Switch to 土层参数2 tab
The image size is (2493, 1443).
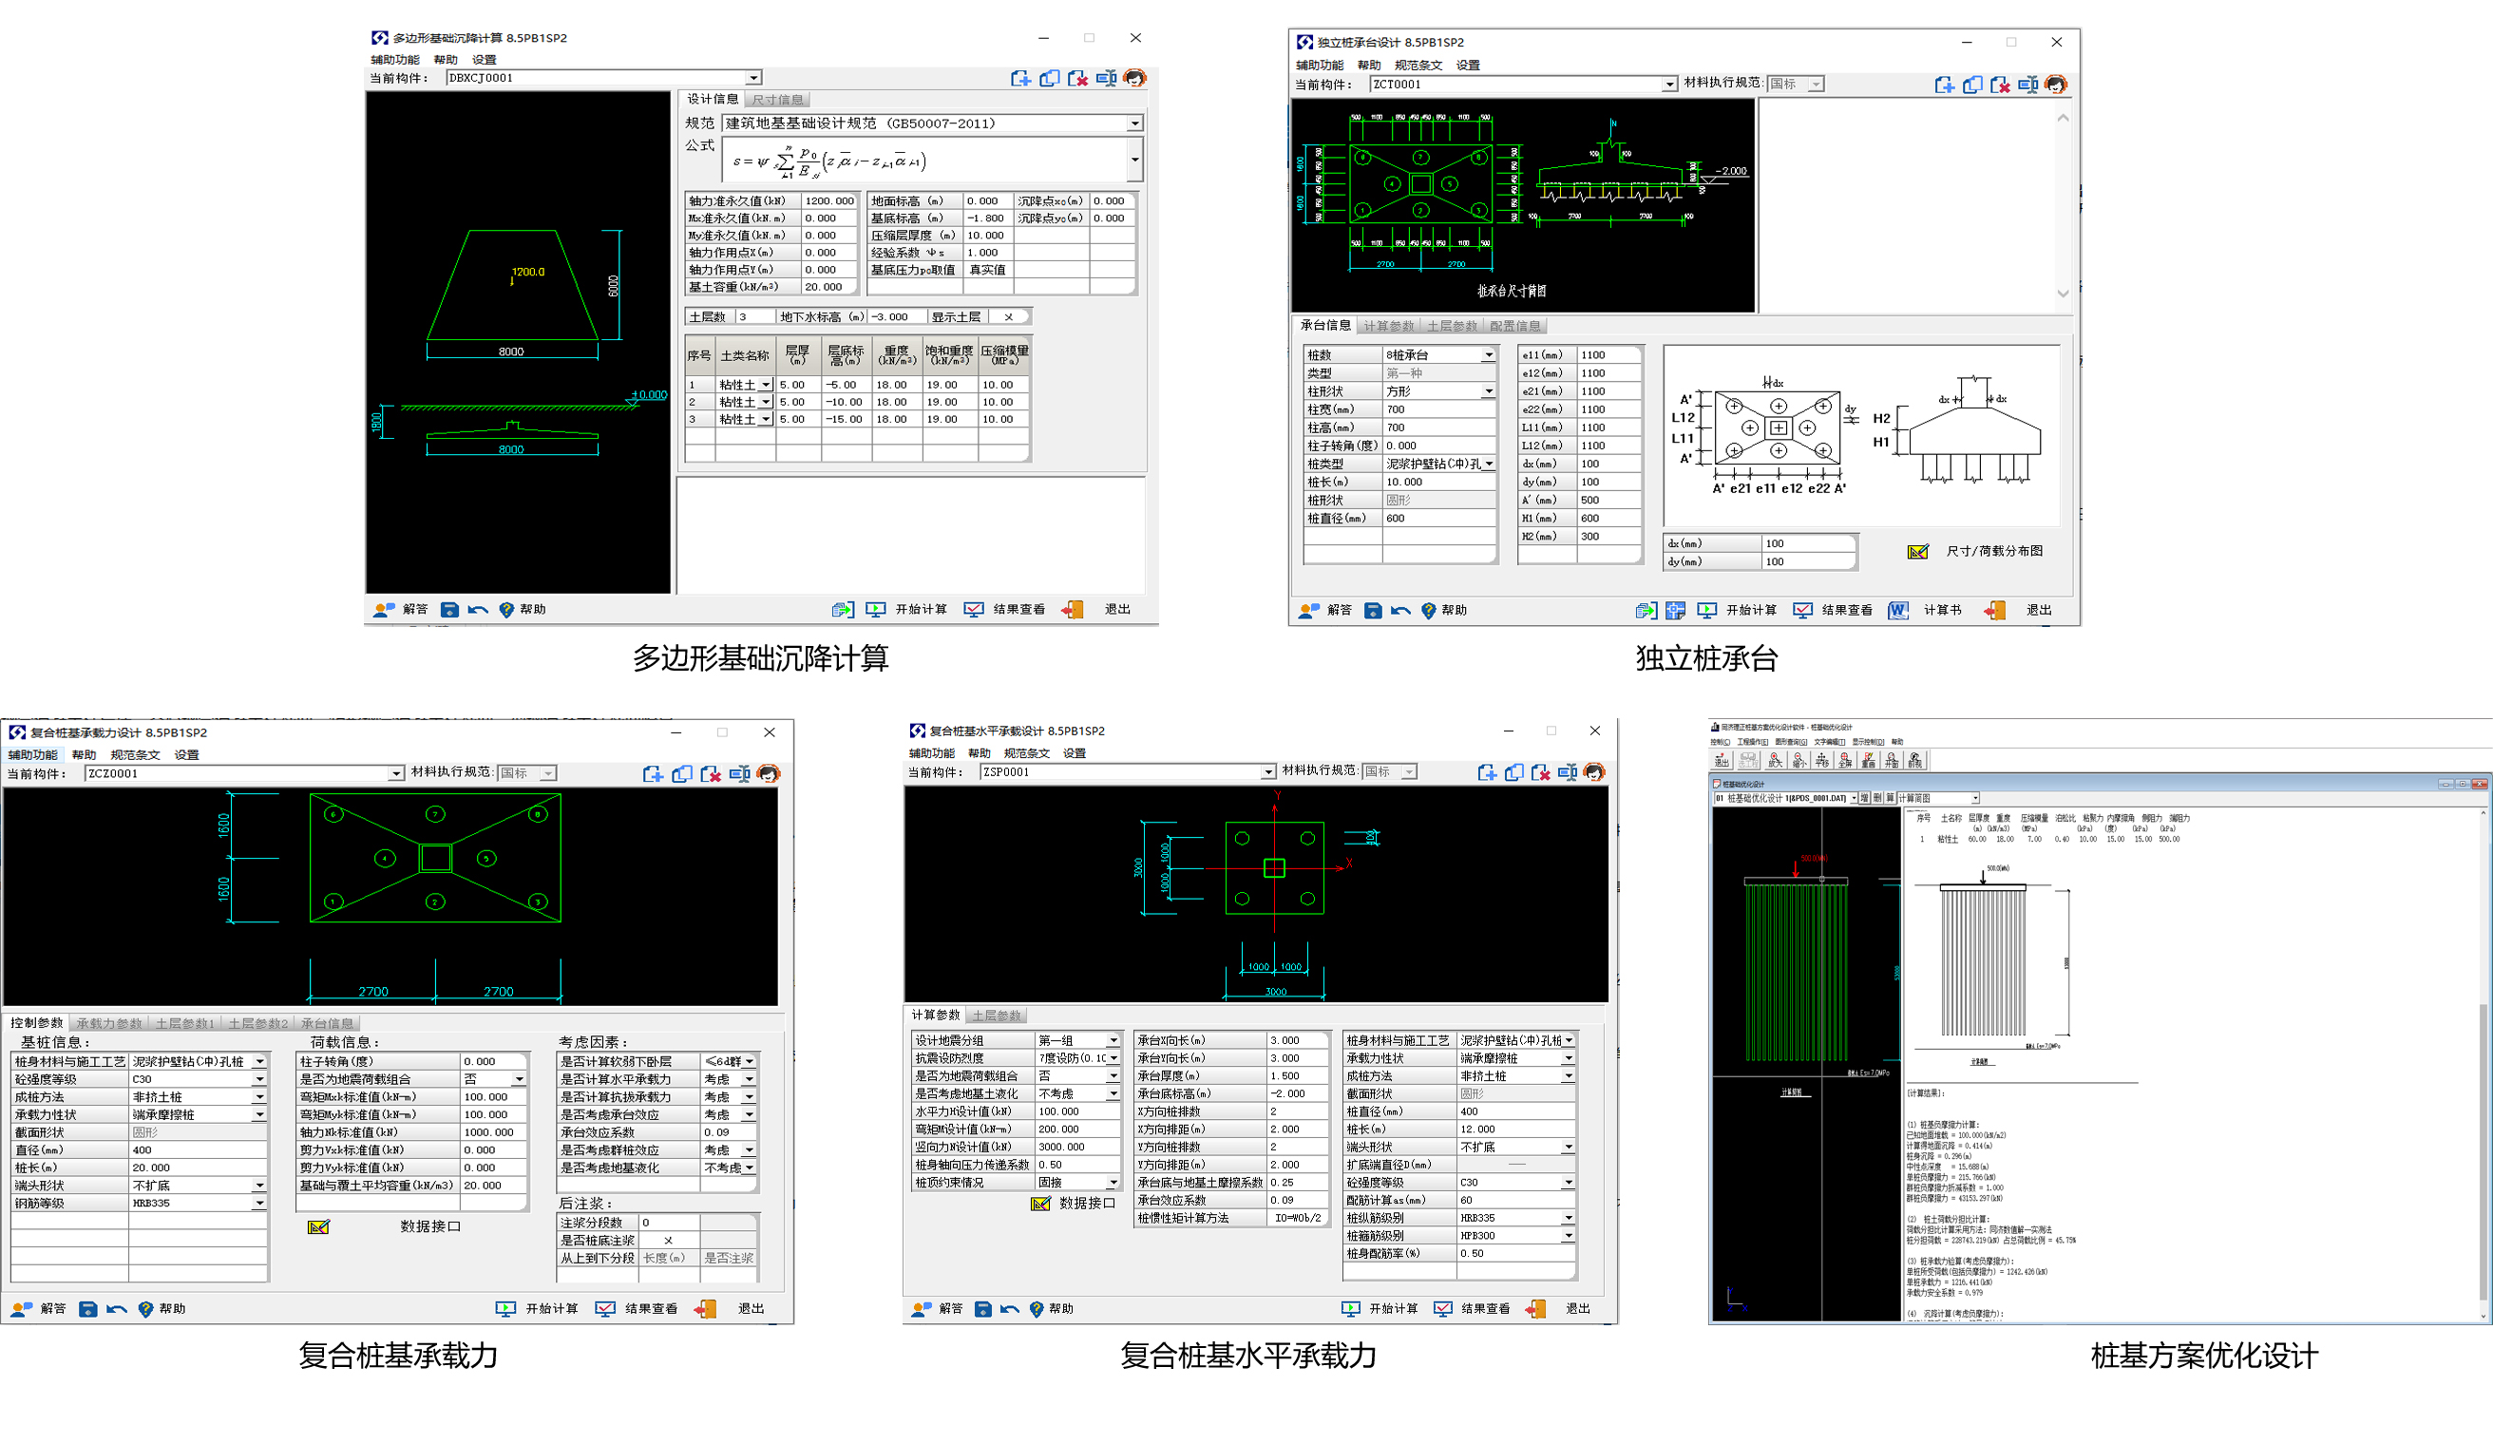click(x=257, y=1024)
